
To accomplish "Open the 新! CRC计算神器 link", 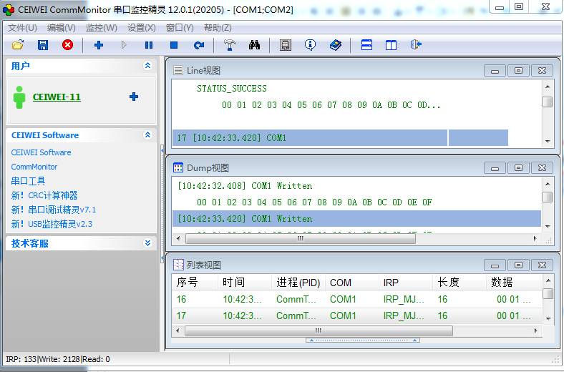I will 44,195.
